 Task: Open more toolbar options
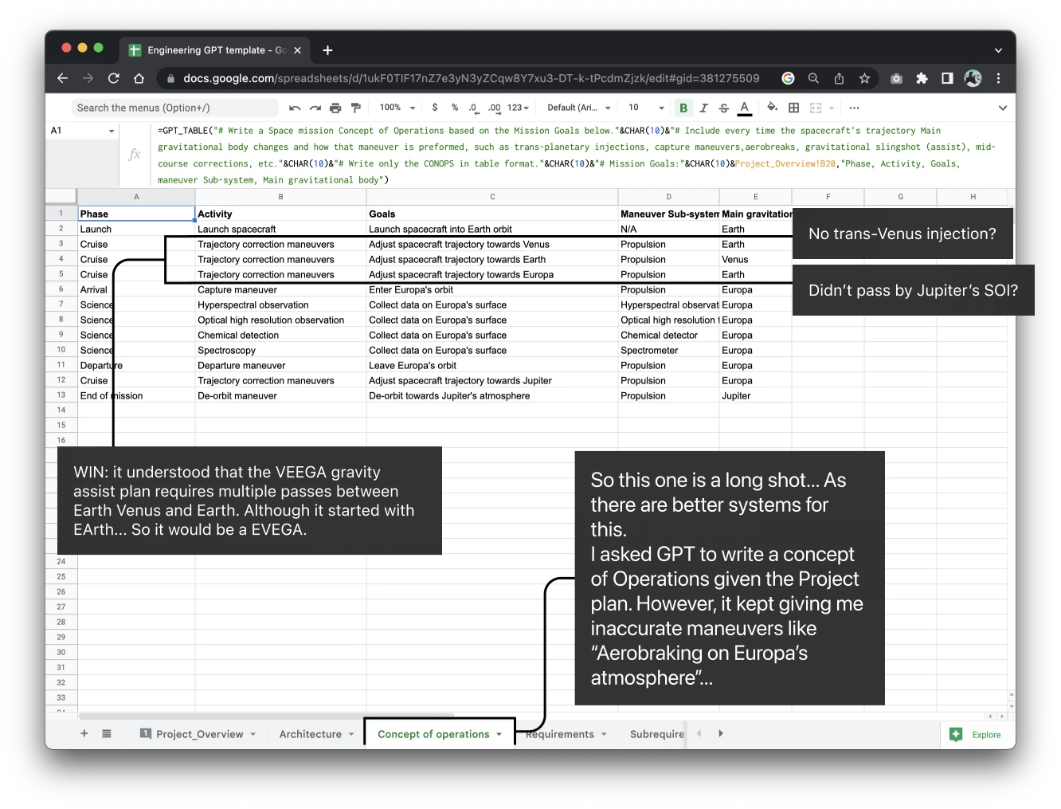click(x=854, y=108)
